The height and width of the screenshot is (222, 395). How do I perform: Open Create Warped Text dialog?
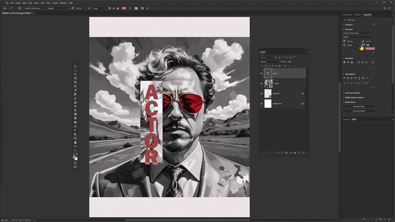pyautogui.click(x=130, y=8)
